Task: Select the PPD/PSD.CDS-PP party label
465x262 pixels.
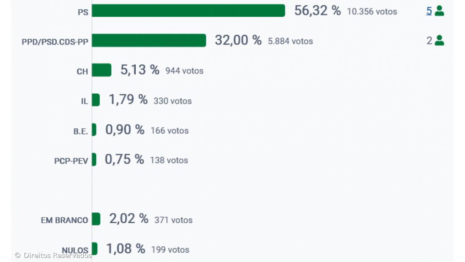Action: [x=55, y=42]
